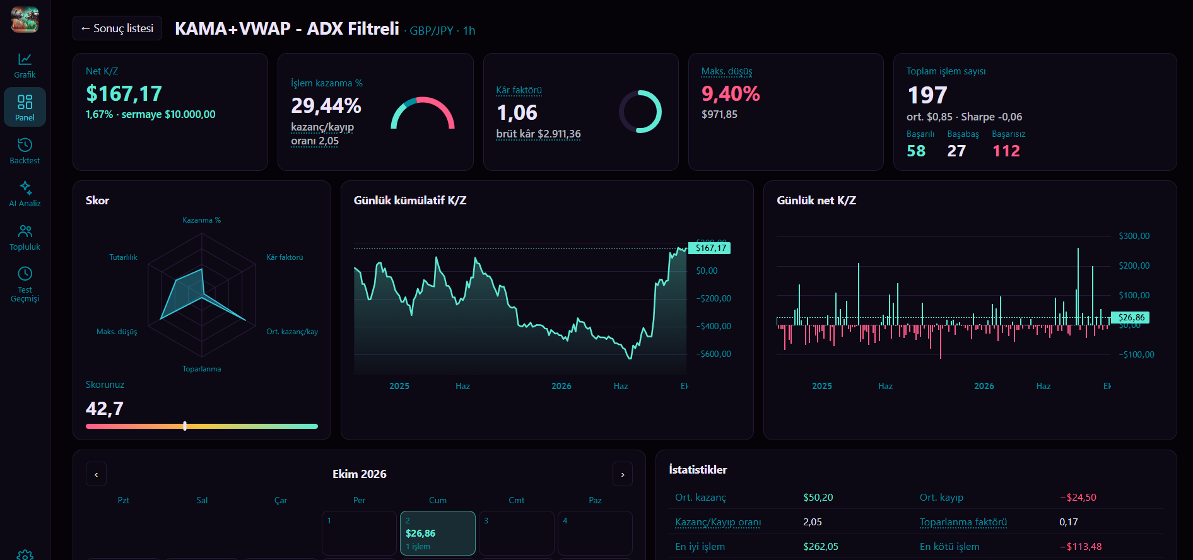Open the Grafik sidebar item
Image resolution: width=1193 pixels, height=560 pixels.
(25, 65)
